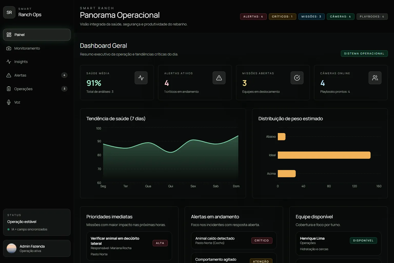This screenshot has height=263, width=394.
Task: Click the SISTEMA OPERACIONAL status badge
Action: (364, 53)
